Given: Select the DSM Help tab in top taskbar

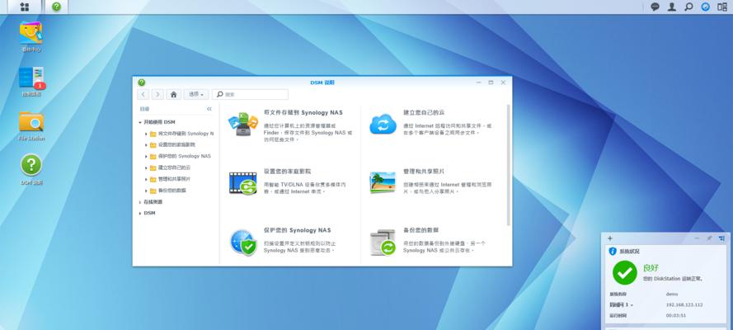Looking at the screenshot, I should click(56, 7).
